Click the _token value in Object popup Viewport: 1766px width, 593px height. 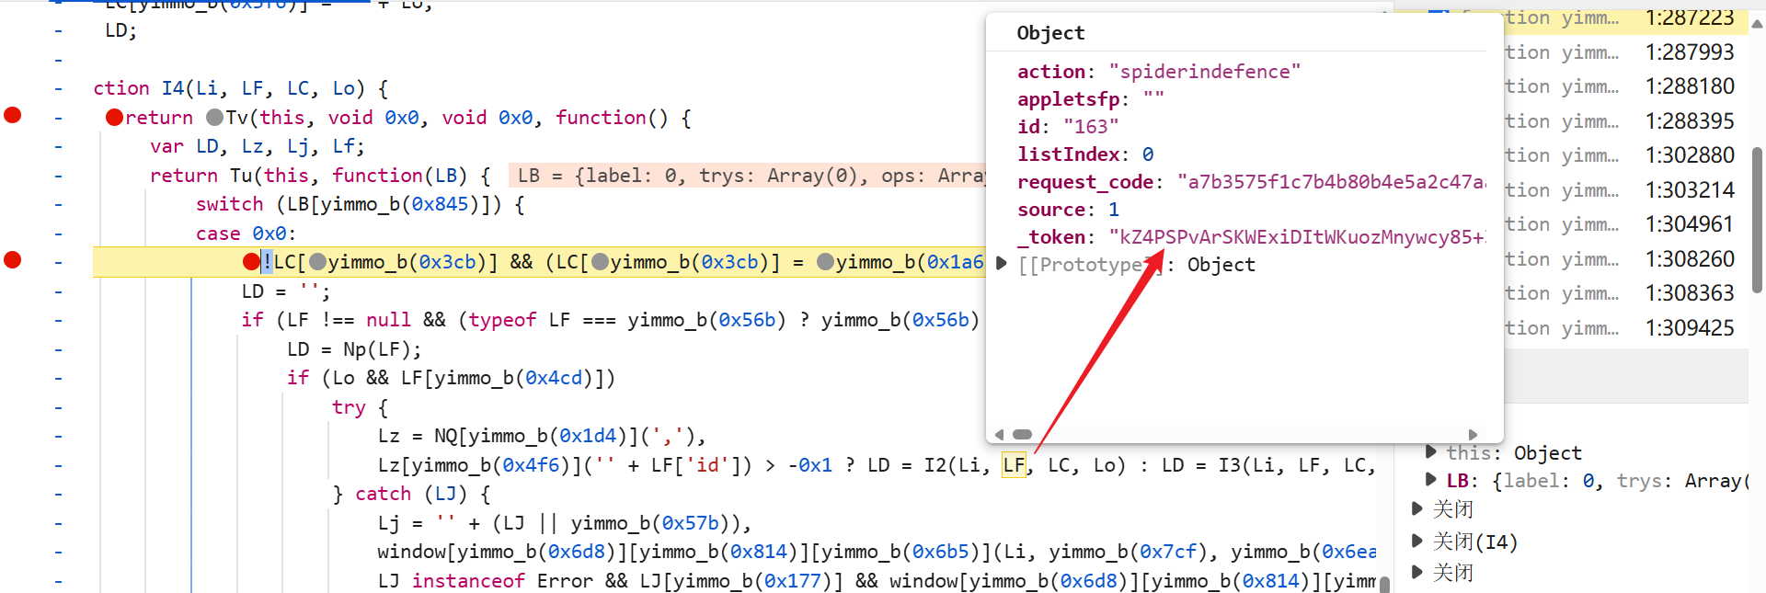point(1298,236)
